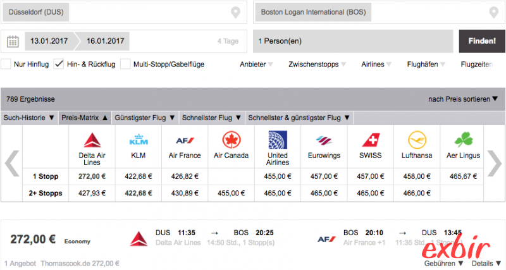Open the Flughäfen filter dropdown
The width and height of the screenshot is (506, 270).
pos(426,64)
